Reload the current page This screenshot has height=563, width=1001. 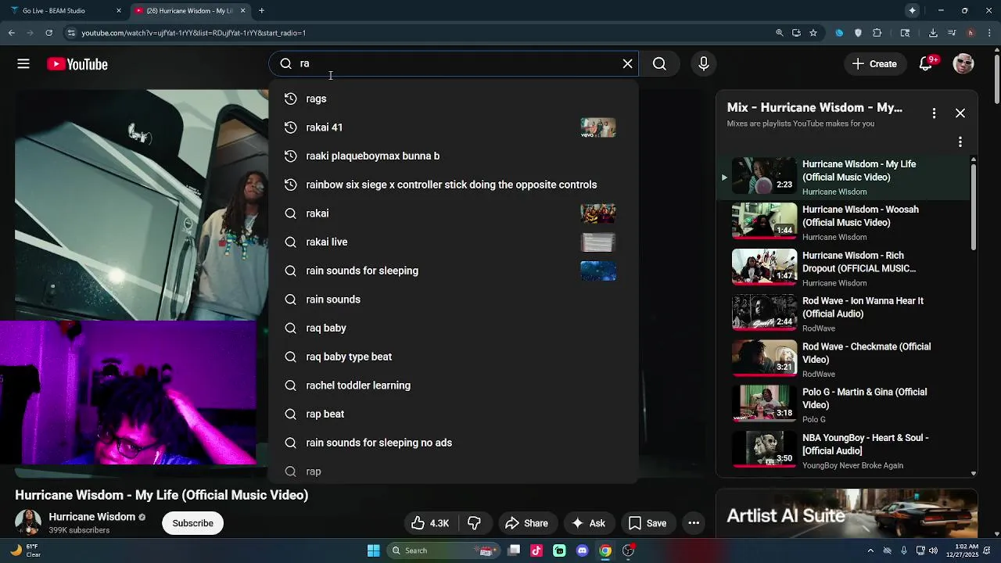click(x=48, y=33)
